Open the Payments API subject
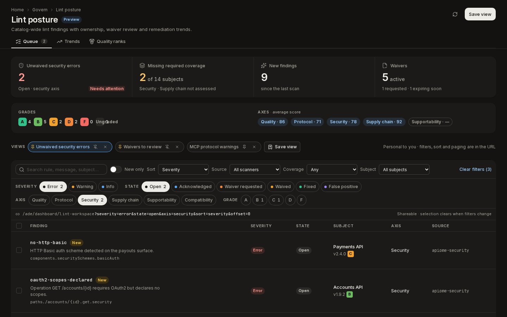Viewport: 507px width, 317px height. 348,247
